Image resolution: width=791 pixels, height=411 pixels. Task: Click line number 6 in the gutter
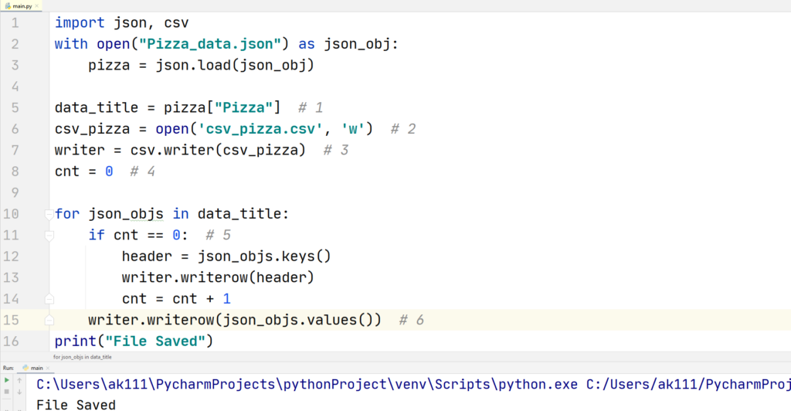point(15,129)
